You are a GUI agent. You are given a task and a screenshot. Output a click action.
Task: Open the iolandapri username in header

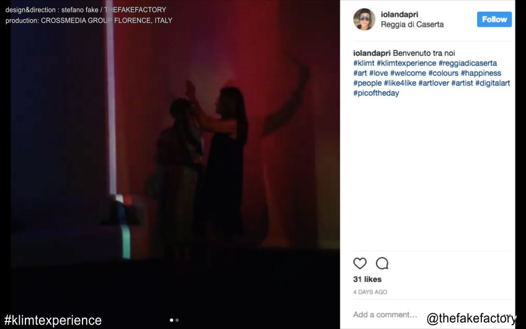pyautogui.click(x=399, y=14)
